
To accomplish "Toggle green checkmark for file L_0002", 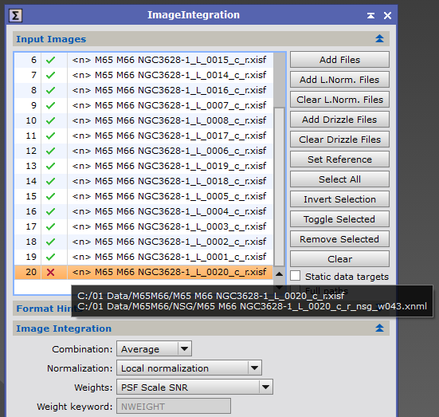I will (x=51, y=242).
